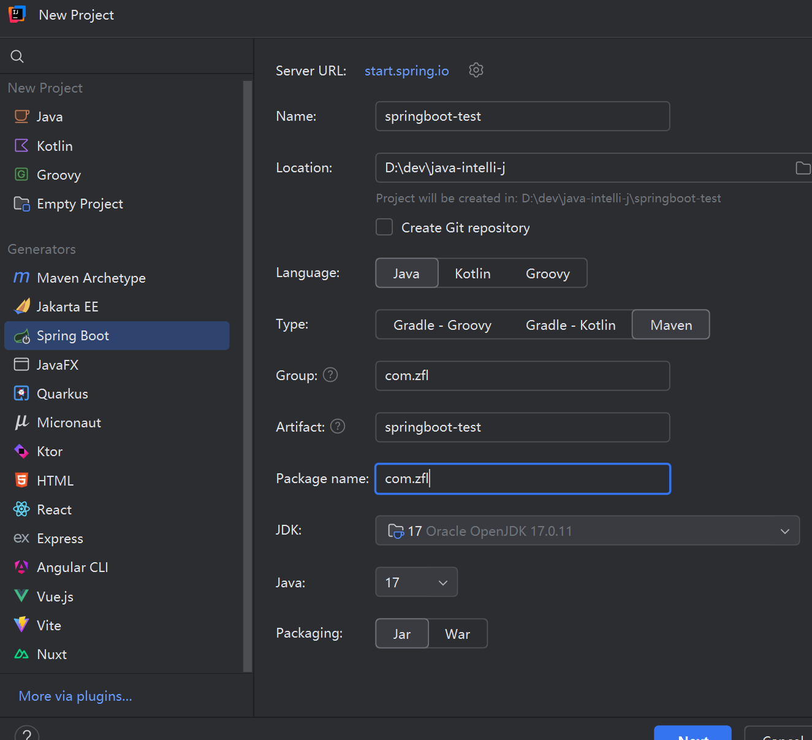The height and width of the screenshot is (740, 812).
Task: Select the HTML generator icon
Action: (x=21, y=480)
